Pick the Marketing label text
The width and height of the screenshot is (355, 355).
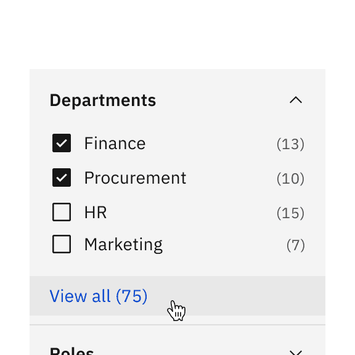123,245
